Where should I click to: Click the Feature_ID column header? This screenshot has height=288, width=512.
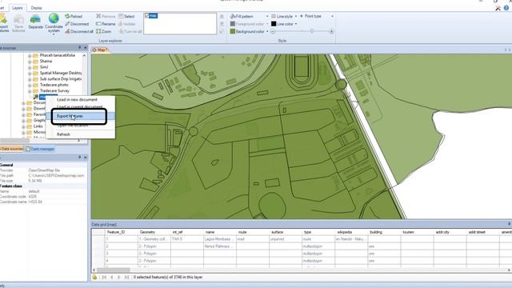pos(122,232)
